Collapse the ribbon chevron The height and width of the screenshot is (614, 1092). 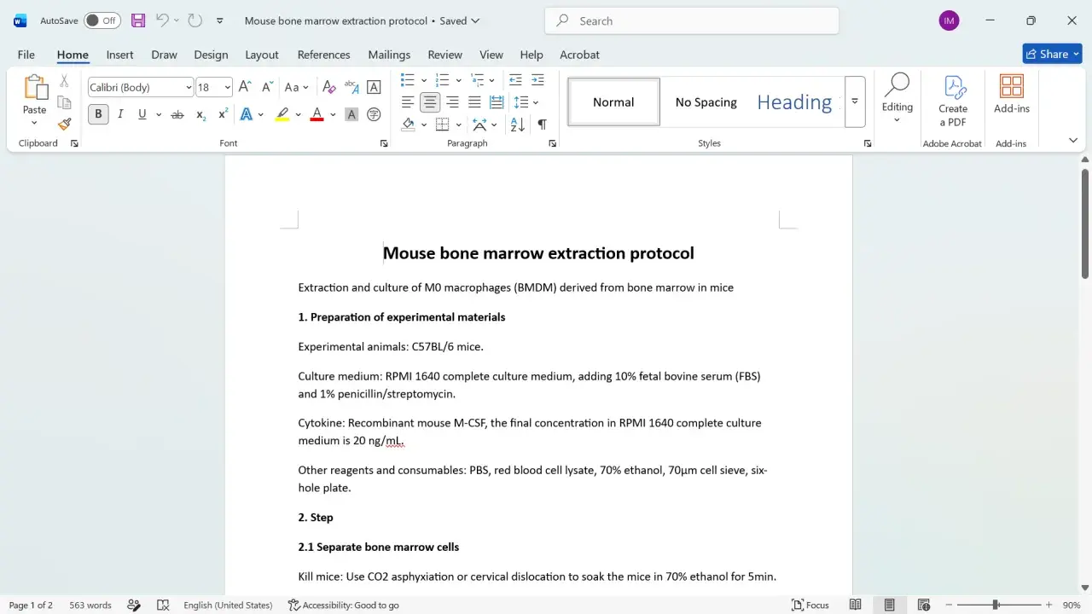click(x=1073, y=141)
